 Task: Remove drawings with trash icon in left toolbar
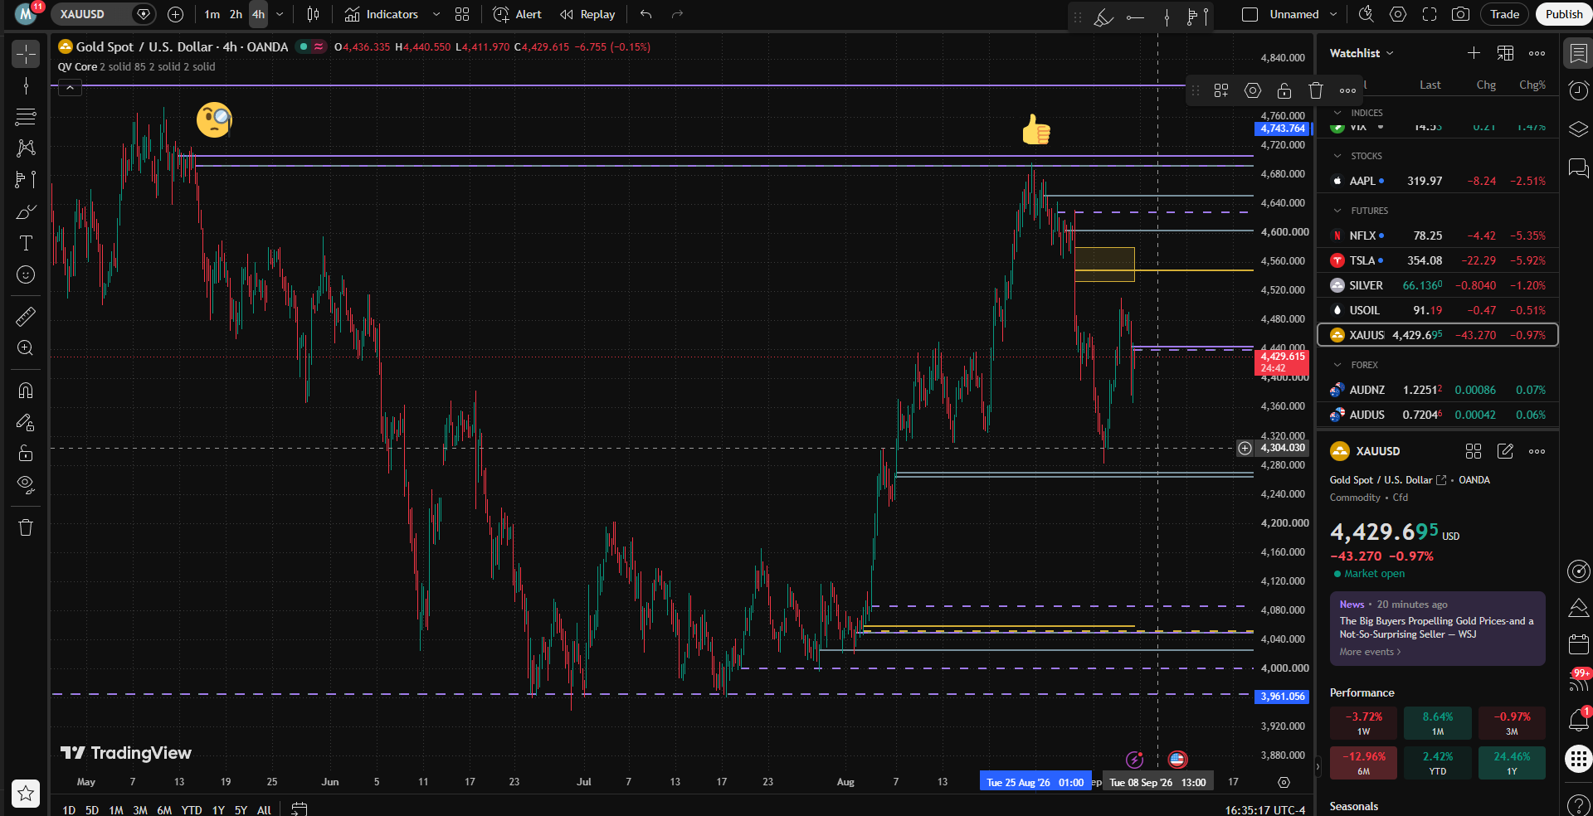pos(26,527)
